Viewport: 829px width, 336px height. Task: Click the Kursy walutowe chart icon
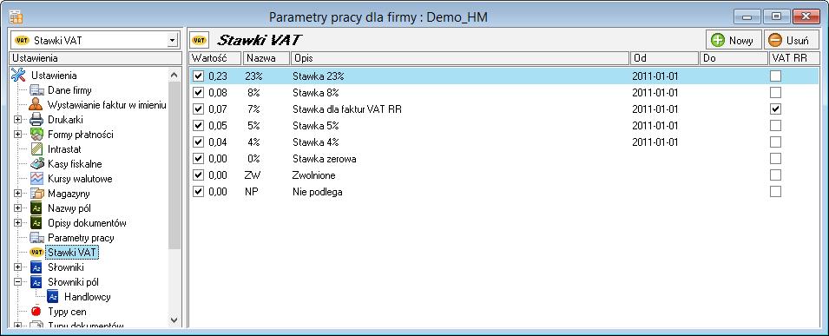point(36,179)
